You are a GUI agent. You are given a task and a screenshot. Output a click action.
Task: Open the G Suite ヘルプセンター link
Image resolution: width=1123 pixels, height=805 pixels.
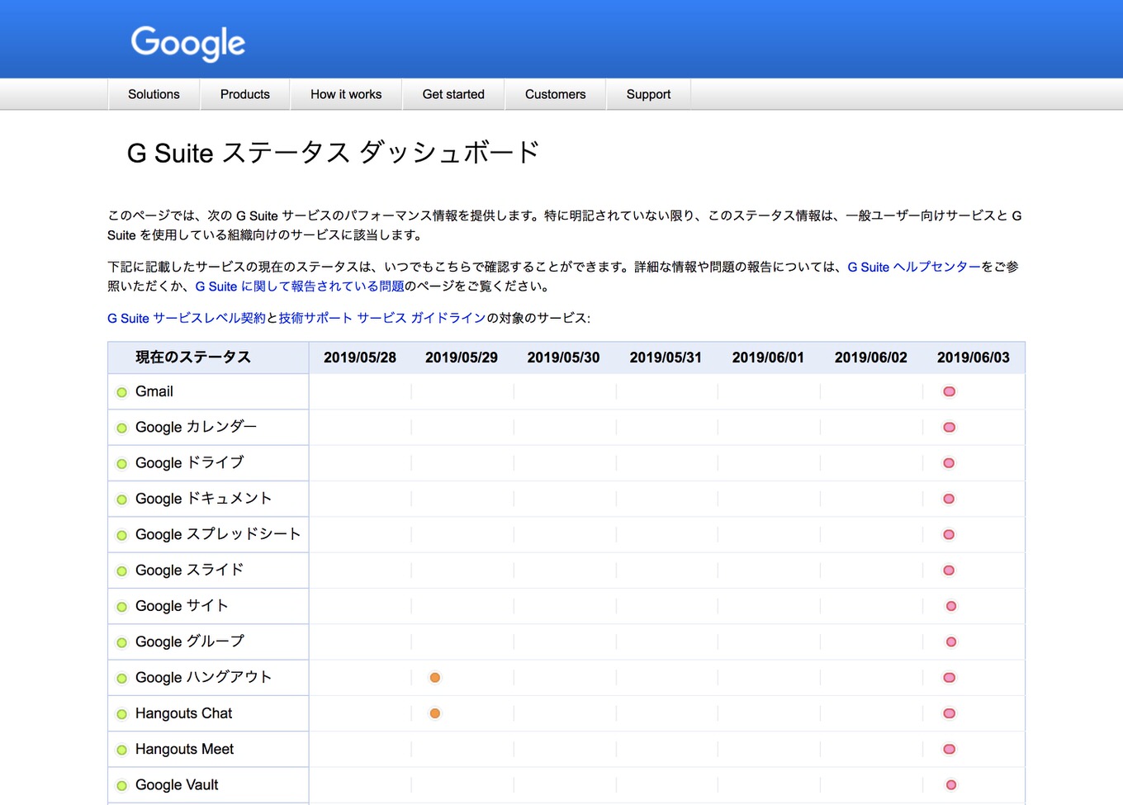[x=914, y=267]
